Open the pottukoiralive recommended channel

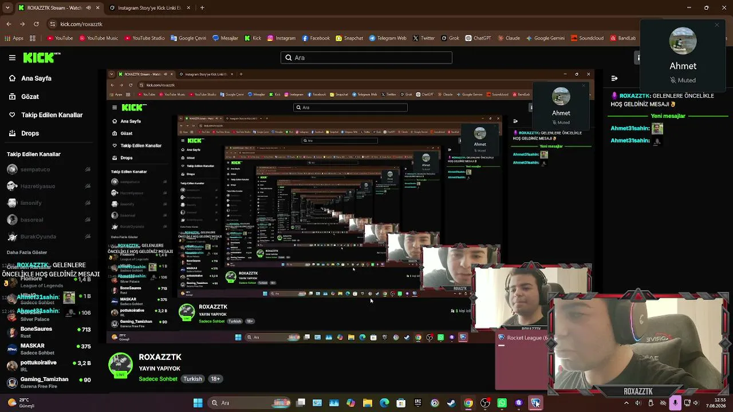click(49, 366)
